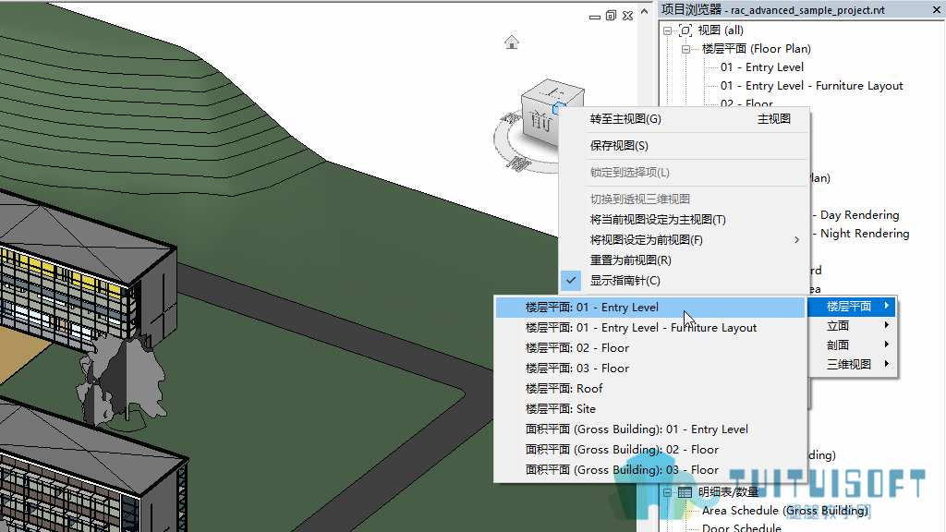Click the views (all) icon in the browser
The image size is (946, 532).
tap(685, 30)
